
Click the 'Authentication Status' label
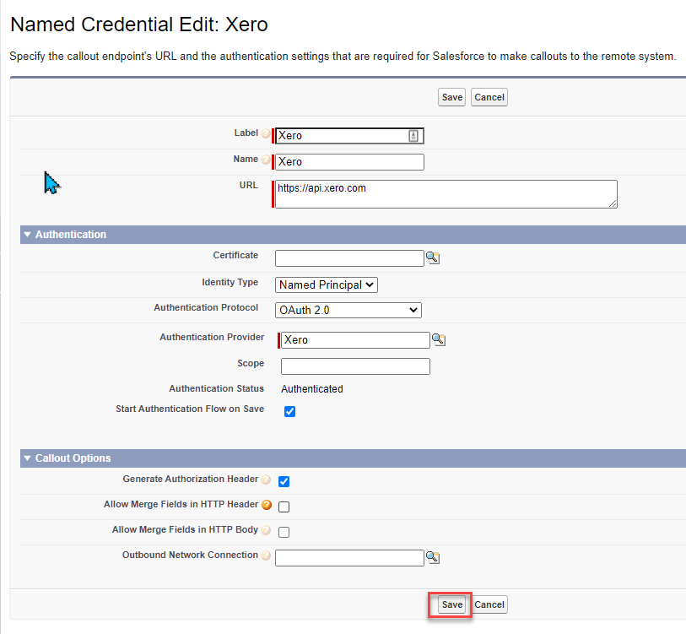point(217,388)
